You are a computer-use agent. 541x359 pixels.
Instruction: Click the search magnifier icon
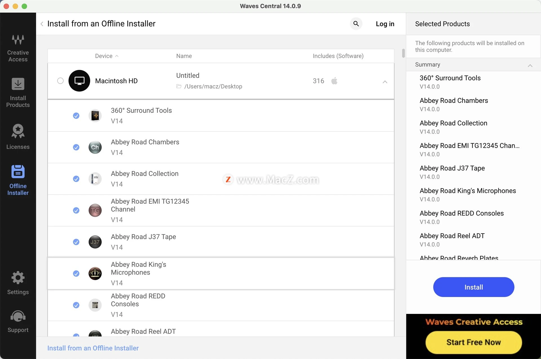[356, 24]
